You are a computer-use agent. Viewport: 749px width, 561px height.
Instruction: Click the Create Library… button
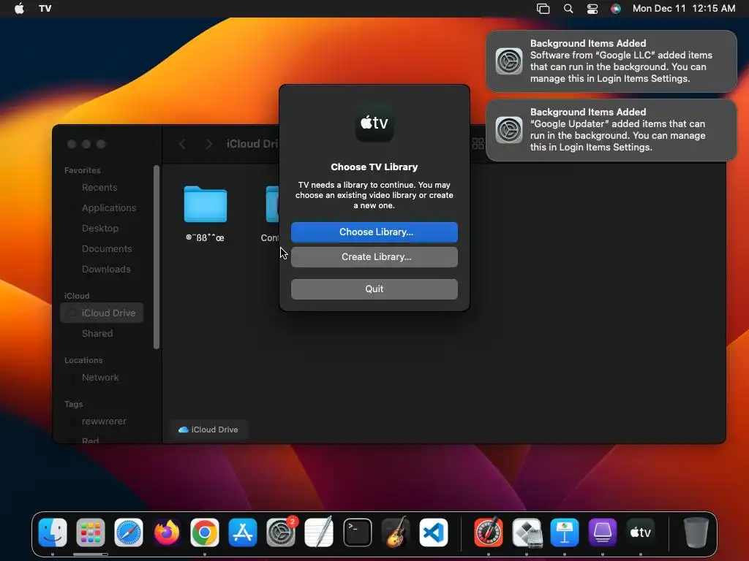pyautogui.click(x=374, y=256)
